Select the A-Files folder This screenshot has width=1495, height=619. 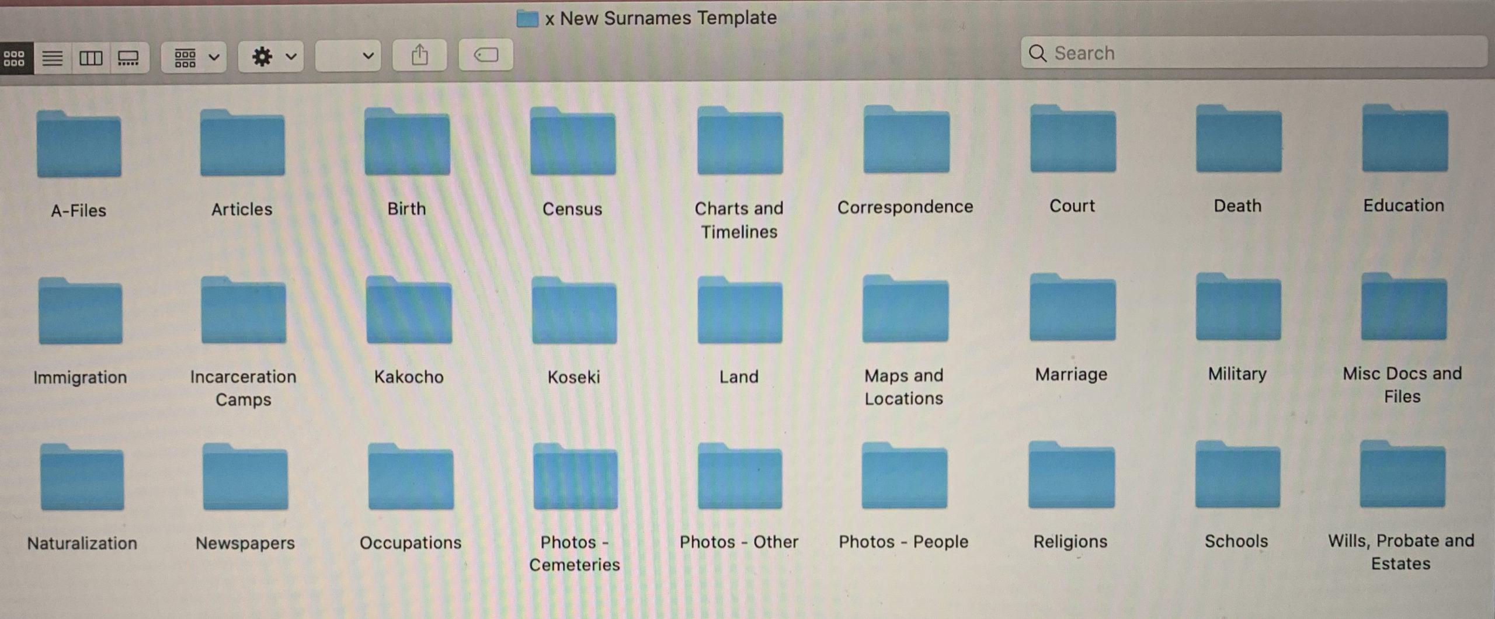pos(79,145)
